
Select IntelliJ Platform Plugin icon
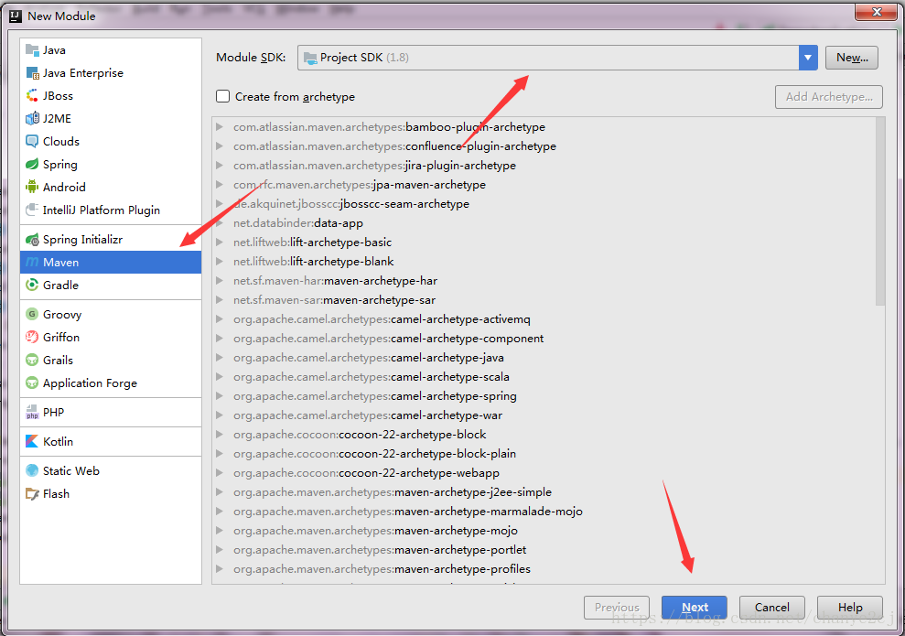pos(32,210)
